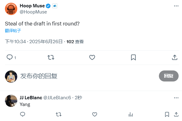Image resolution: width=182 pixels, height=121 pixels.
Task: Share the Hoop Muse post
Action: click(x=175, y=57)
